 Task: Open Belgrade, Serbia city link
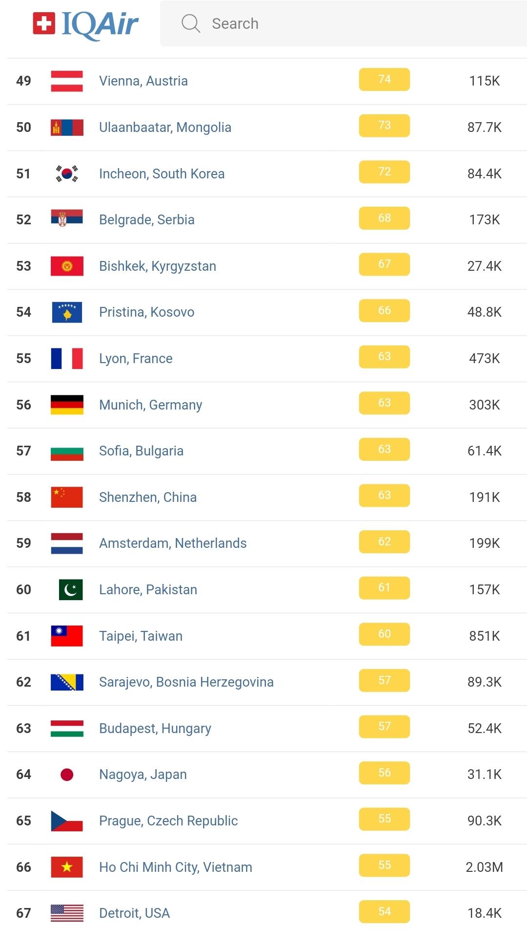click(x=146, y=220)
